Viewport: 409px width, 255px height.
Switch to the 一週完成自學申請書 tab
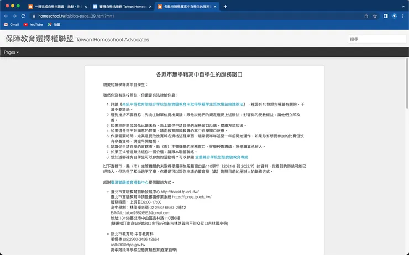[57, 7]
